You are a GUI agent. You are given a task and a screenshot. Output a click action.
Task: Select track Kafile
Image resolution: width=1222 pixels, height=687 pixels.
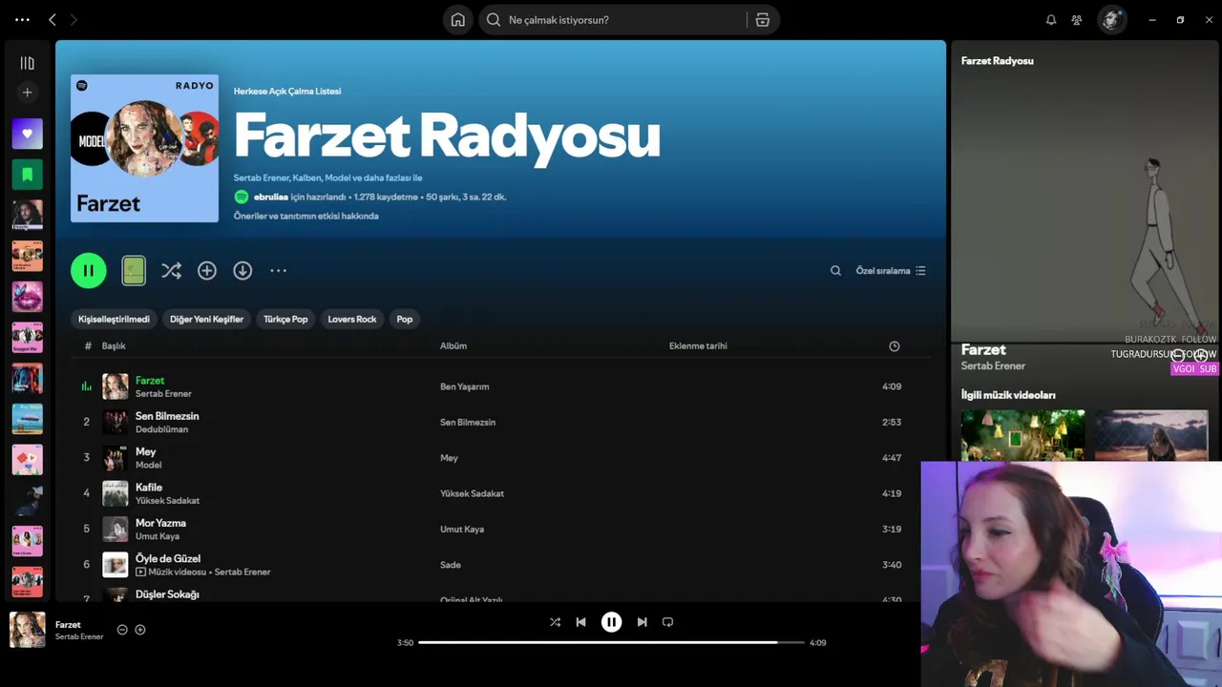[x=149, y=488]
